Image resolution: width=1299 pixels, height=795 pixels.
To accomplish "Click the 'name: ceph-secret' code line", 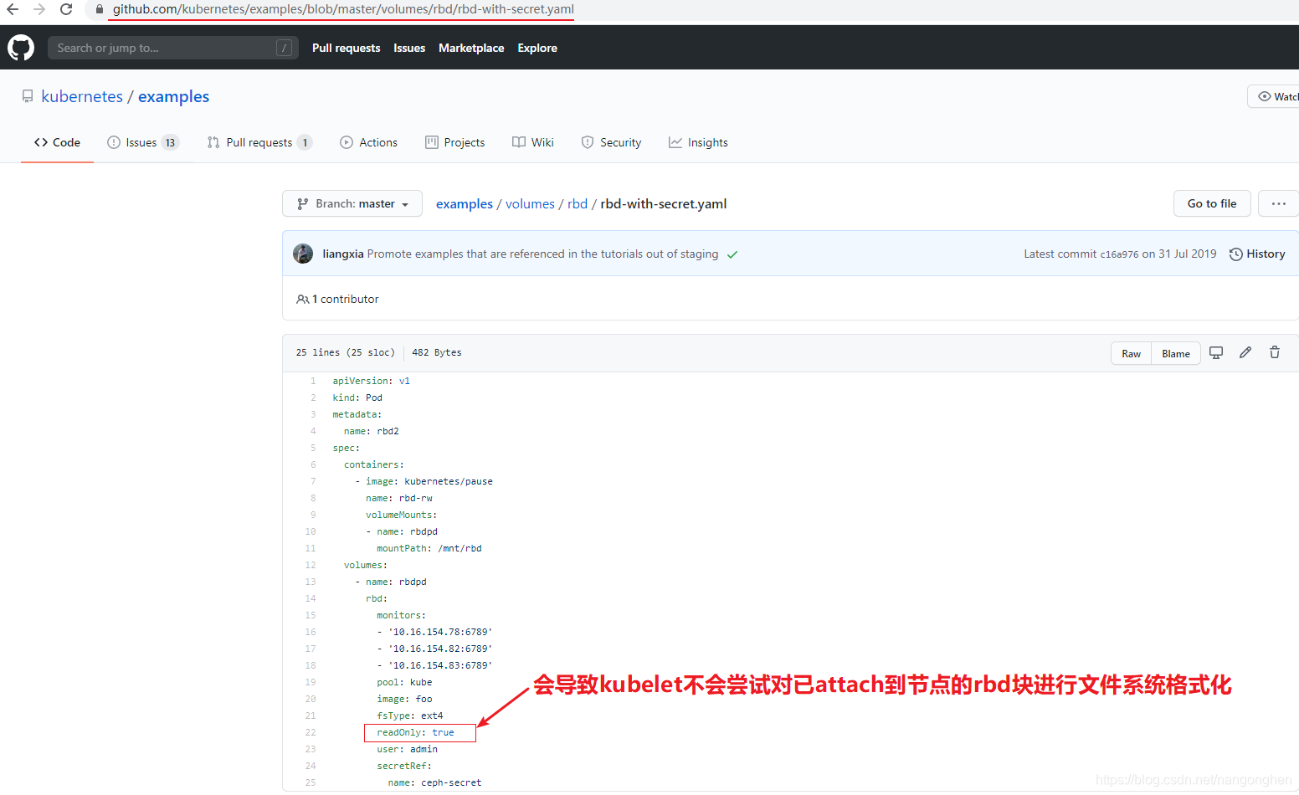I will tap(435, 782).
